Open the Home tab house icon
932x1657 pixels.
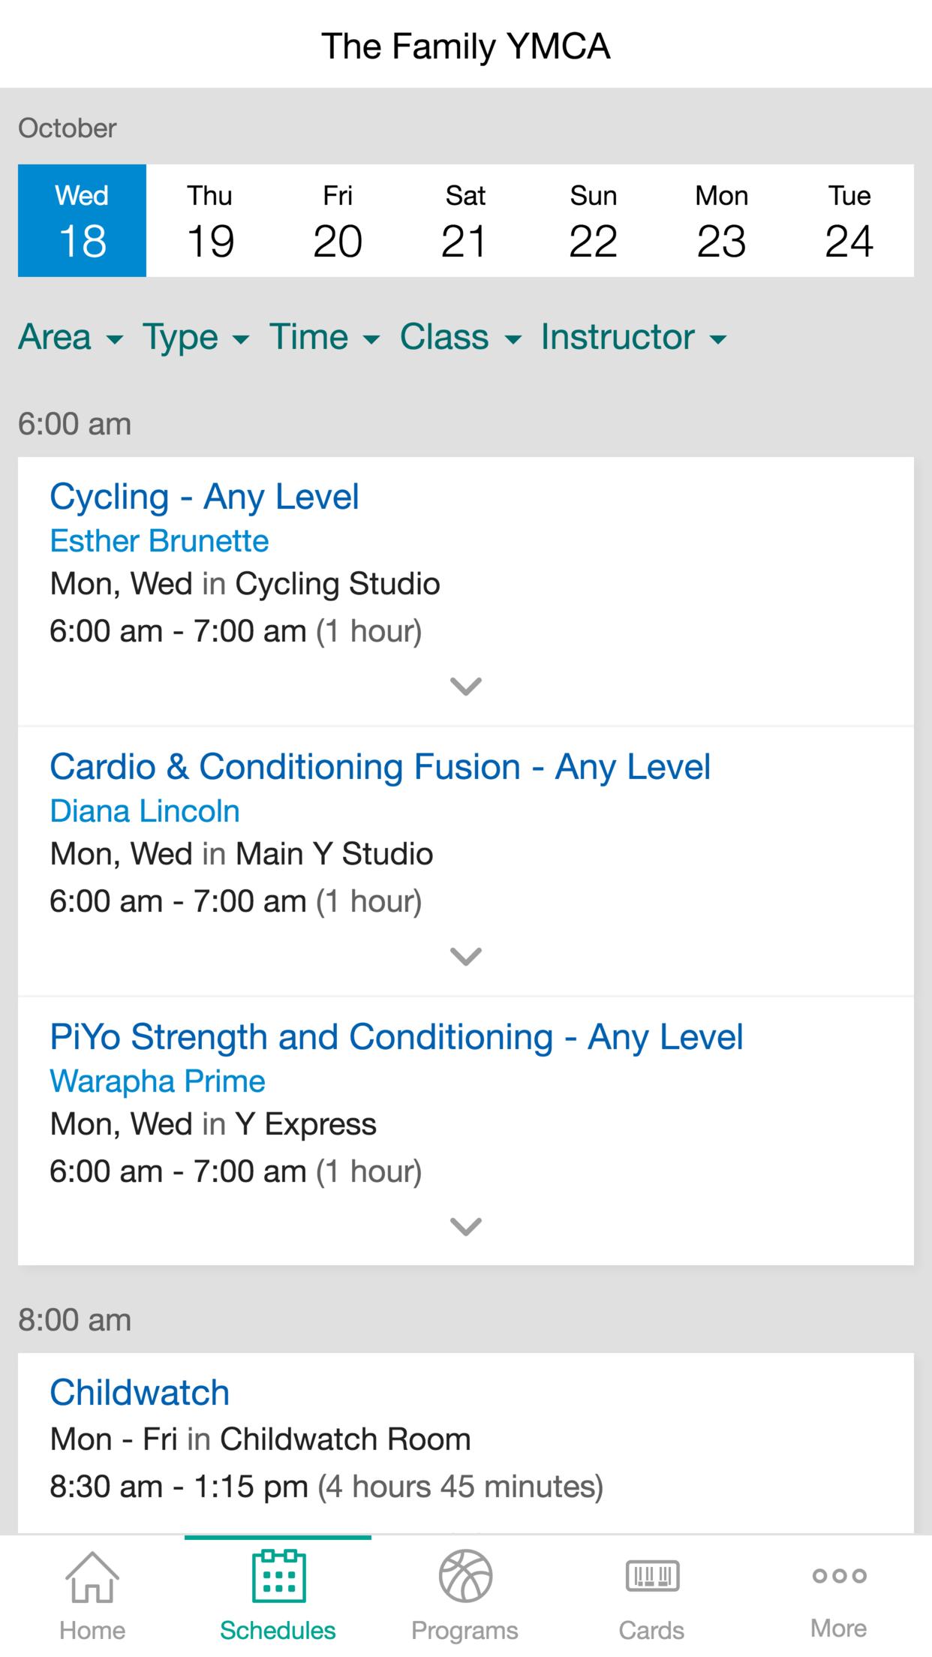[92, 1576]
